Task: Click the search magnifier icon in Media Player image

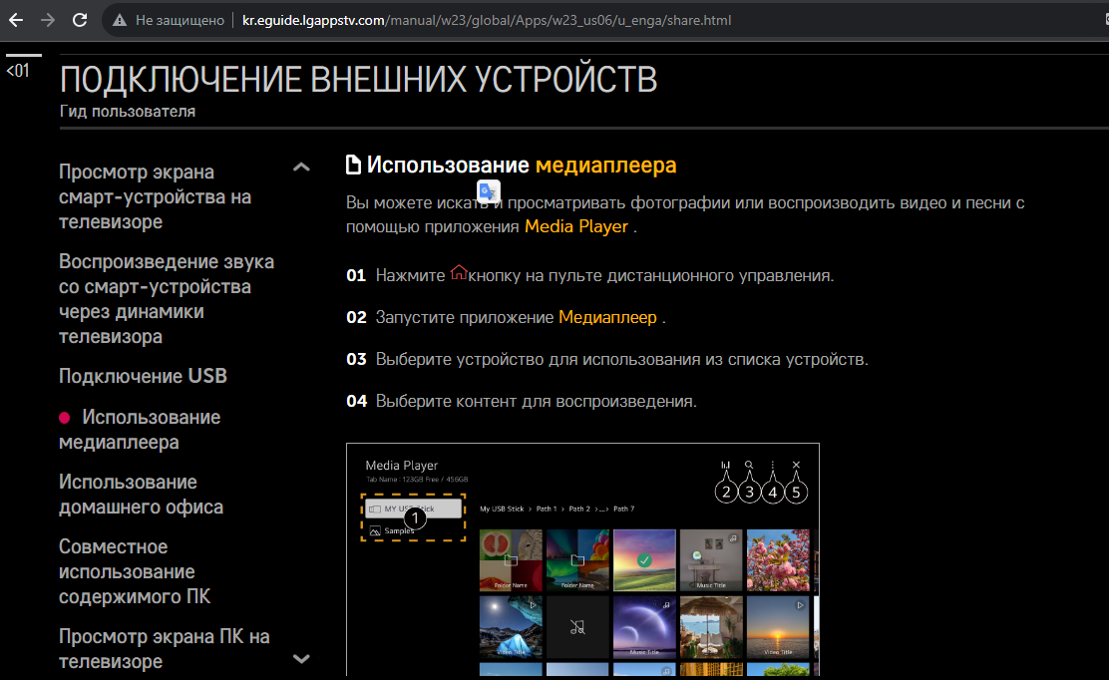Action: click(748, 466)
